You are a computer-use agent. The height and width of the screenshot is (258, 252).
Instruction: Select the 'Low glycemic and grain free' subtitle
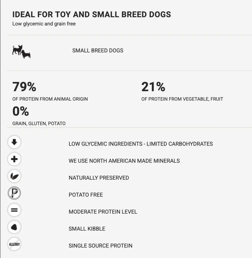click(x=44, y=24)
